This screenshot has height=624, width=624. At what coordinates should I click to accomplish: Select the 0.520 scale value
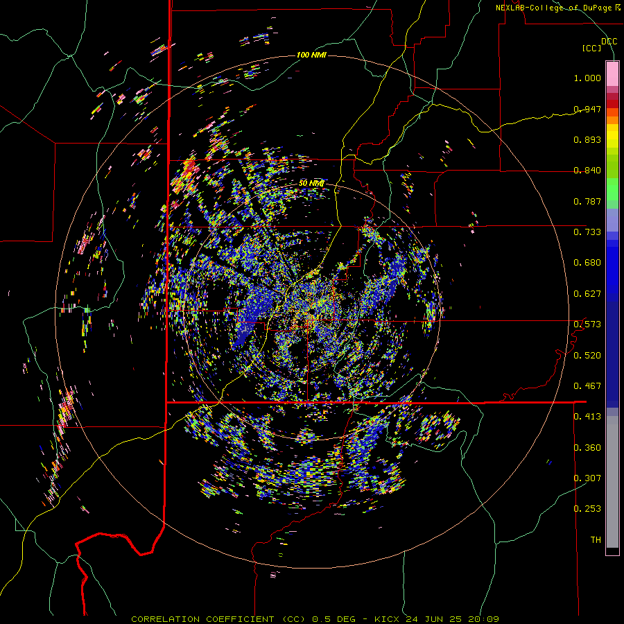[x=587, y=356]
